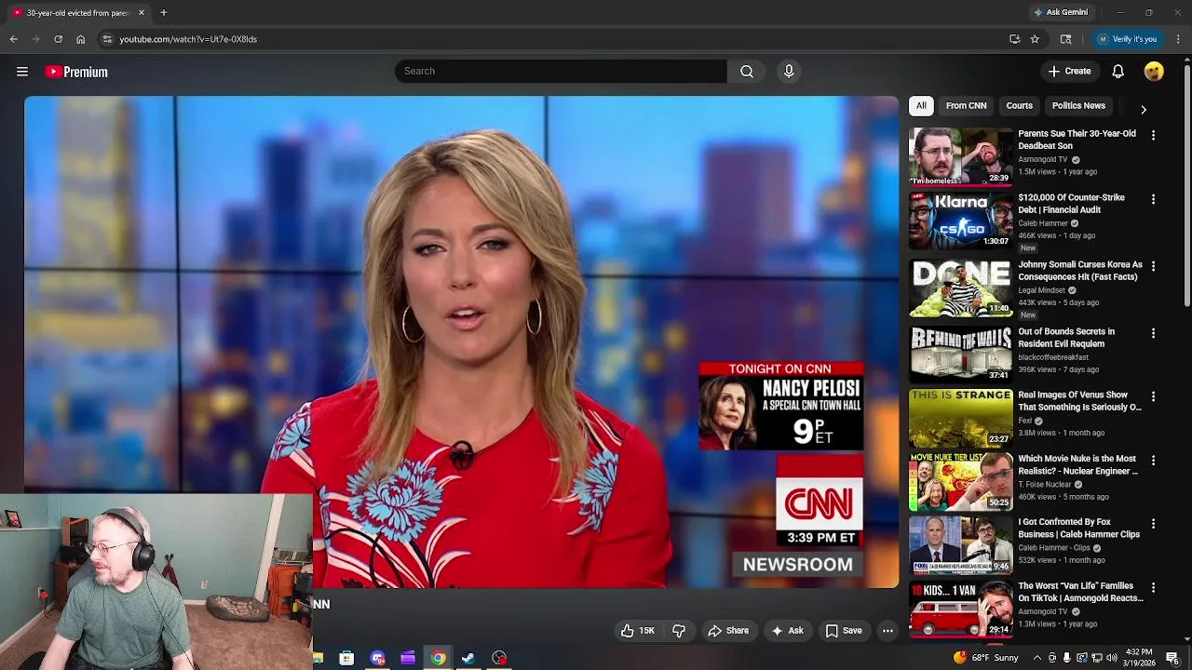Open Chrome three-dot menu
1192x670 pixels.
tap(1178, 39)
